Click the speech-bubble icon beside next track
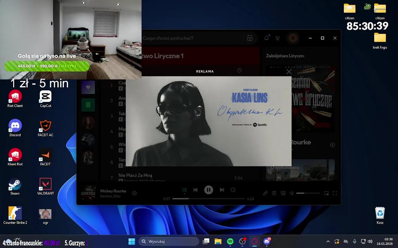Image resolution: width=398 pixels, height=248 pixels. point(233,190)
